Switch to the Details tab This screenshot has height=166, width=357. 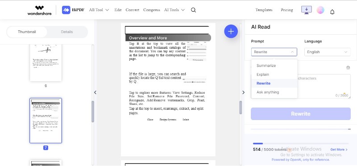[67, 32]
